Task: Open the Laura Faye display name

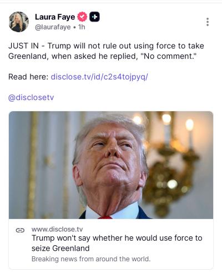Action: 55,17
